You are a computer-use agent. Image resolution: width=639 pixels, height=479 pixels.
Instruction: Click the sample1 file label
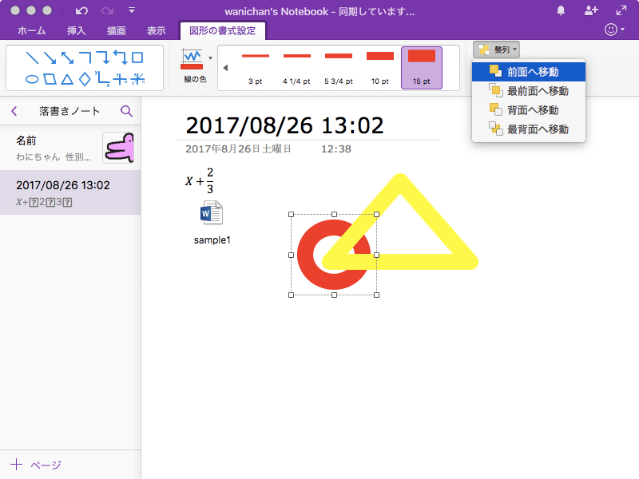[212, 240]
